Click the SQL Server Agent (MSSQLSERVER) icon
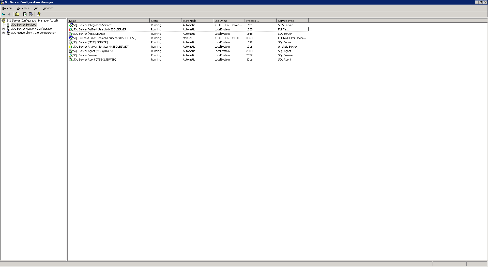 coord(71,60)
